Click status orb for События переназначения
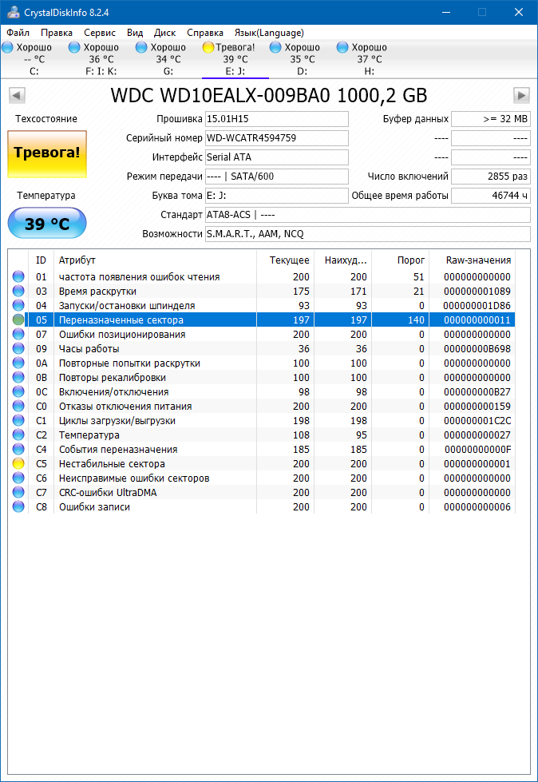 click(x=18, y=450)
